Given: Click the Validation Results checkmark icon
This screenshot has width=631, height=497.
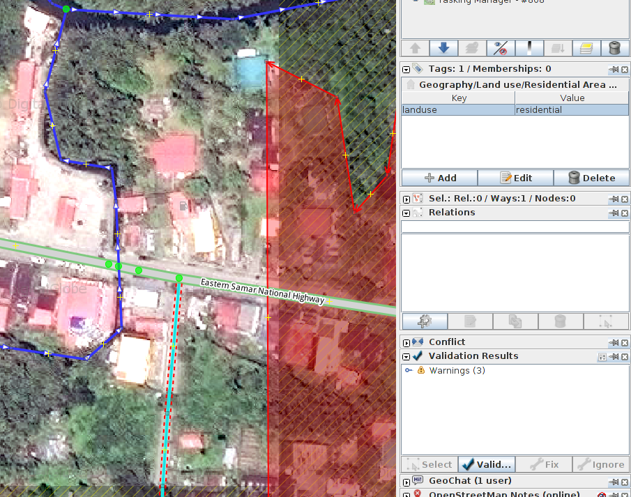Looking at the screenshot, I should 418,355.
